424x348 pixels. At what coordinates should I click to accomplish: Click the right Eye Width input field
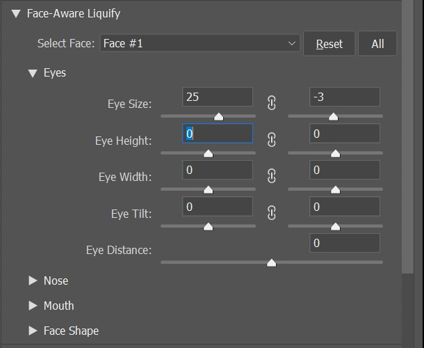point(345,170)
